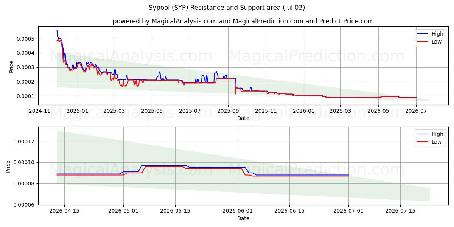Click the '2025-03' x-axis tick label
454x227 pixels.
tap(114, 111)
